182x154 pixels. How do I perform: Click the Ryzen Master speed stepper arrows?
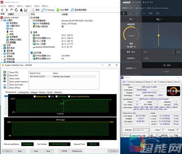point(174,52)
